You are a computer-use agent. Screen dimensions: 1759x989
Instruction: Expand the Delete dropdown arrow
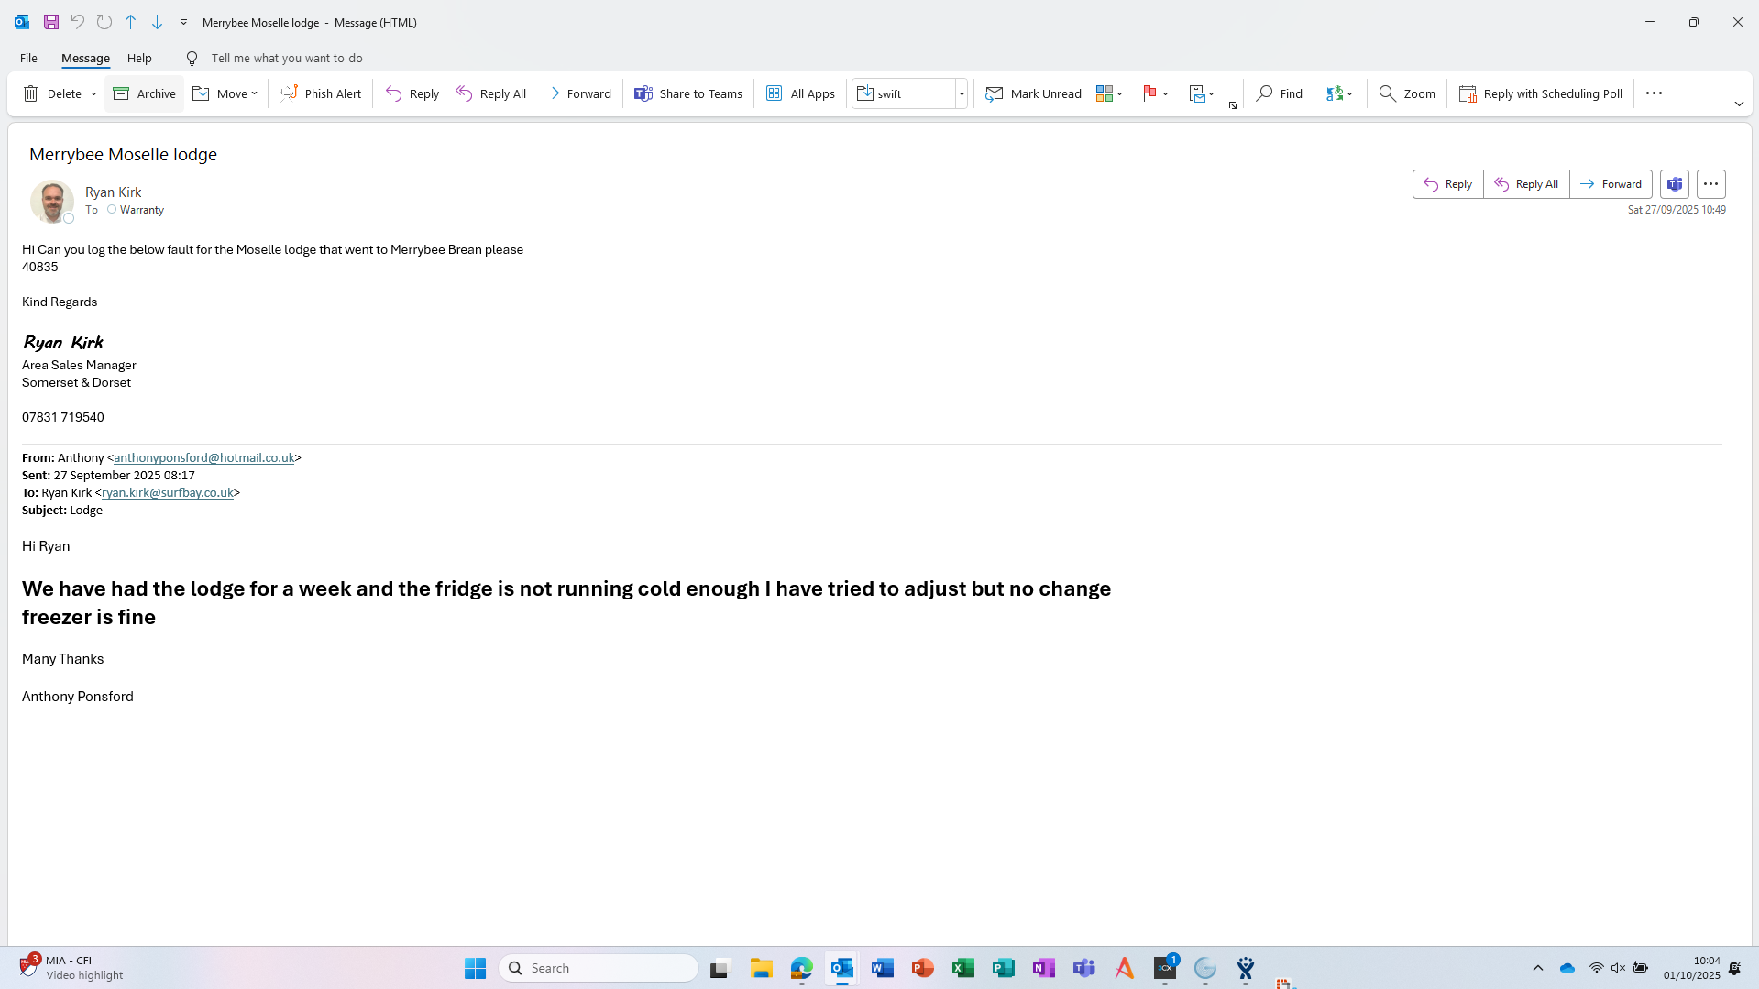click(x=93, y=93)
